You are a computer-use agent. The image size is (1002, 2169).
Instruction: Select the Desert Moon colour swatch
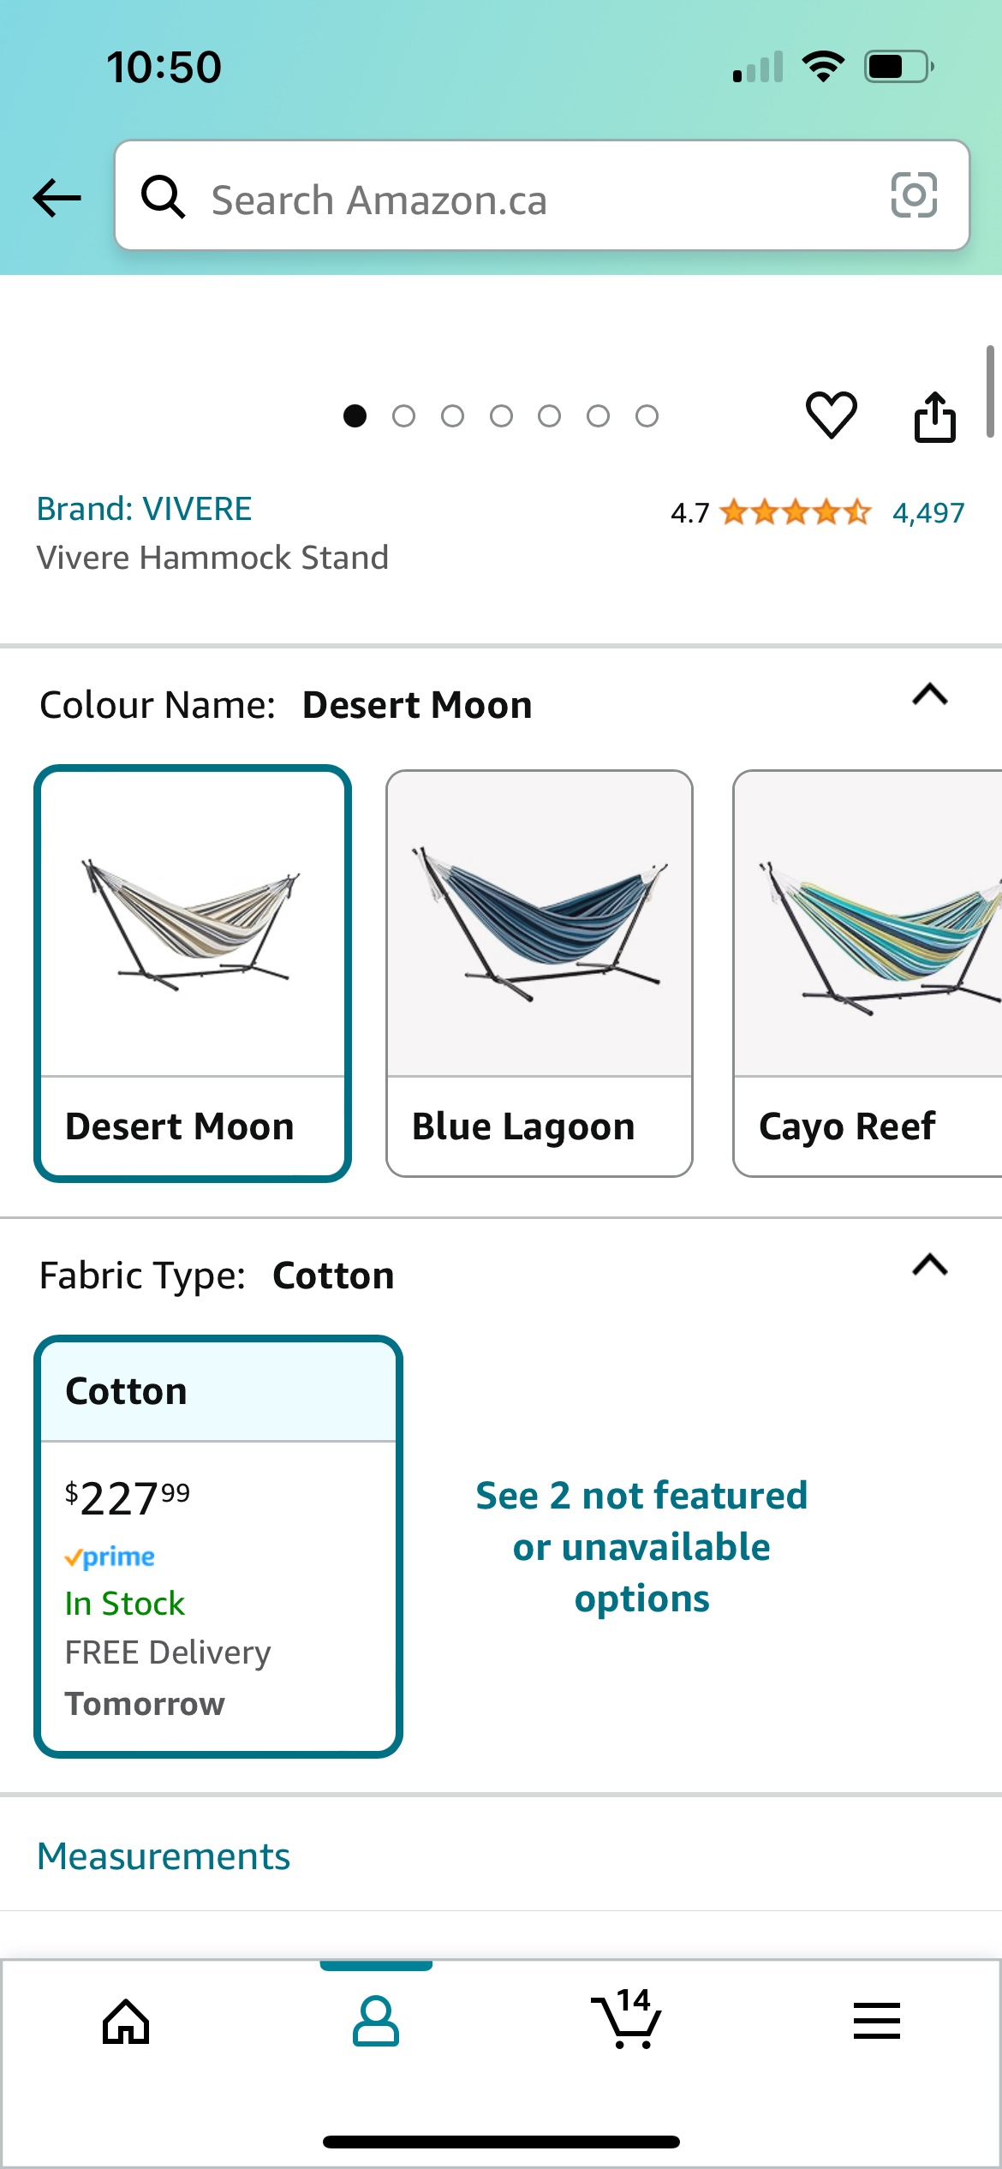192,968
